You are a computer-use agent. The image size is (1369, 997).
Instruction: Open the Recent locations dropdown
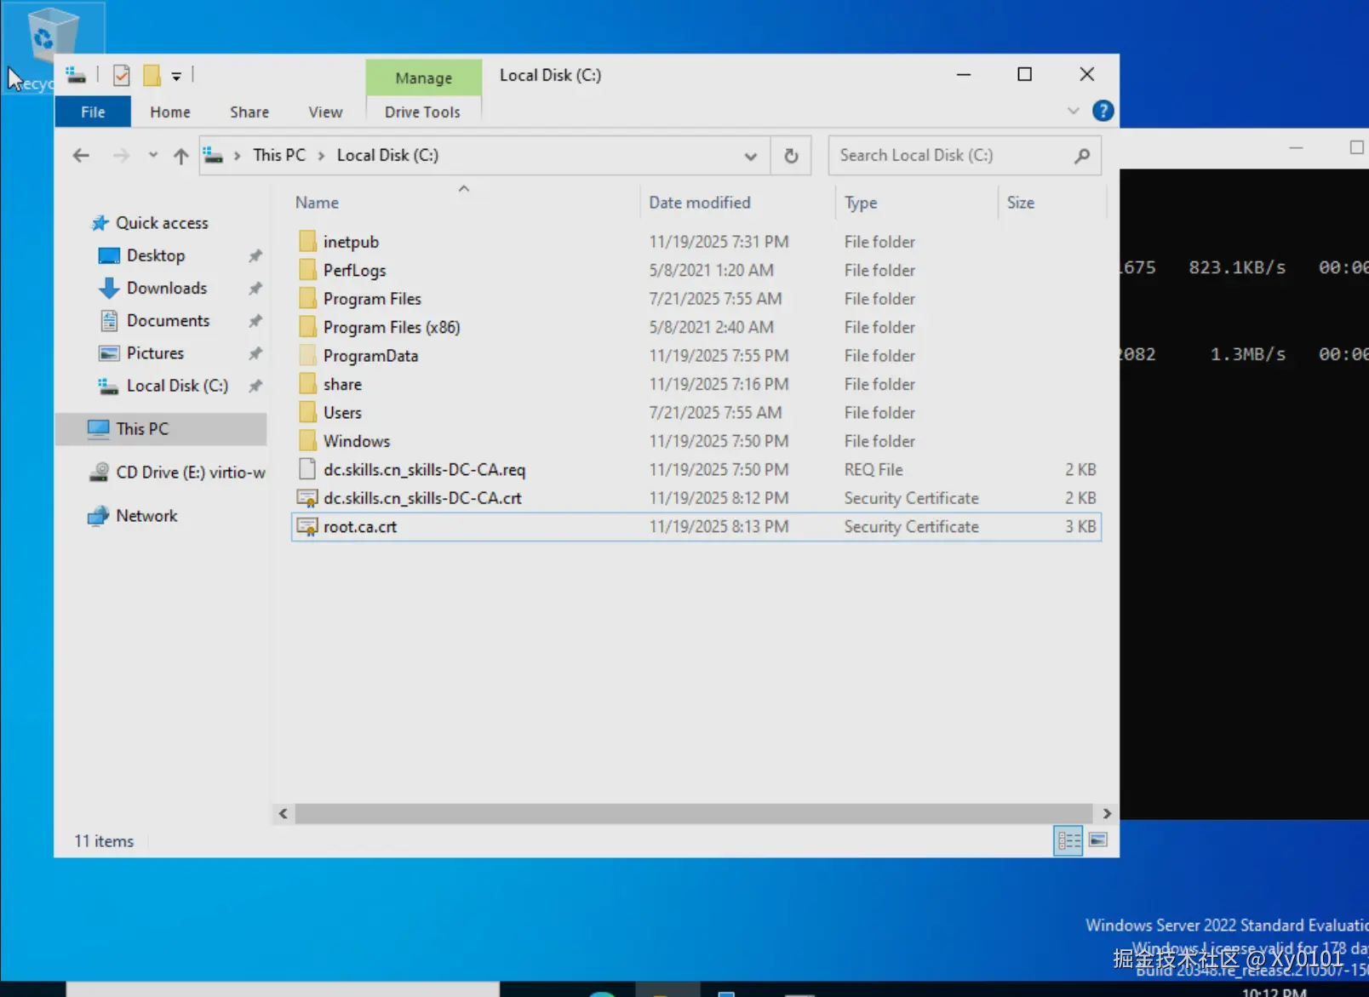click(153, 155)
